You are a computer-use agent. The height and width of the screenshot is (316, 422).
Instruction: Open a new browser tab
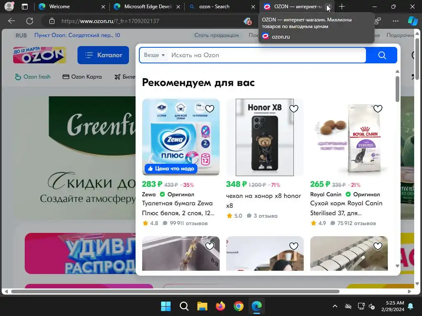tap(342, 7)
